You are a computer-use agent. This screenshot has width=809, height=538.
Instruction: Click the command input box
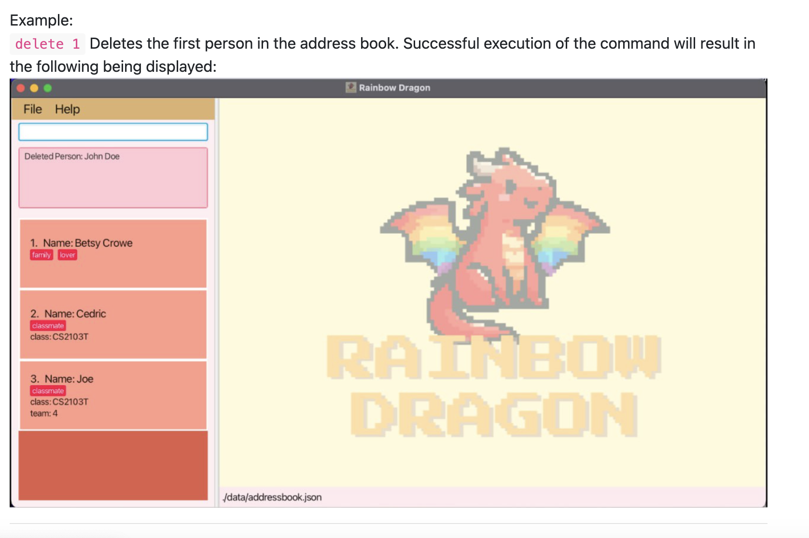click(113, 132)
